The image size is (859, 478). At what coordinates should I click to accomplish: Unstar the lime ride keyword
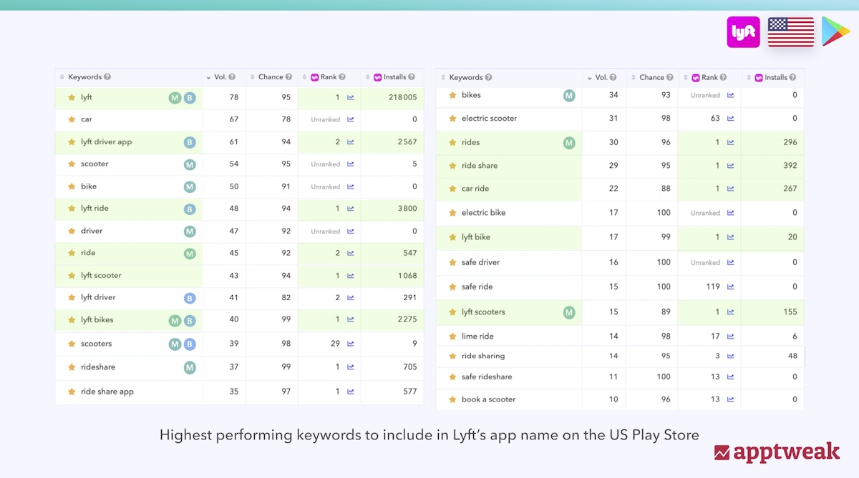tap(452, 337)
